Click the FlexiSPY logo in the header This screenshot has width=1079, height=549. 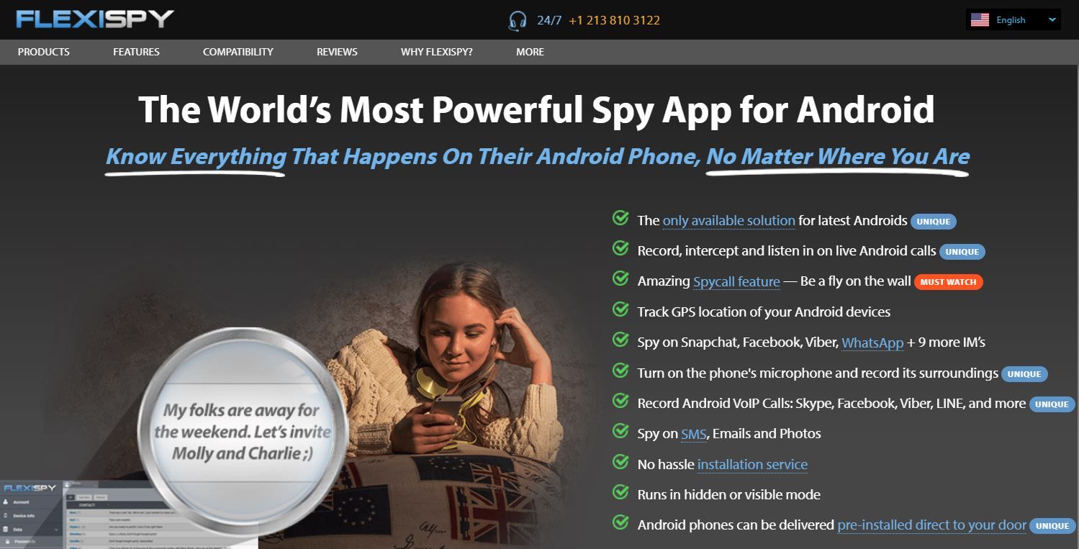click(x=95, y=19)
